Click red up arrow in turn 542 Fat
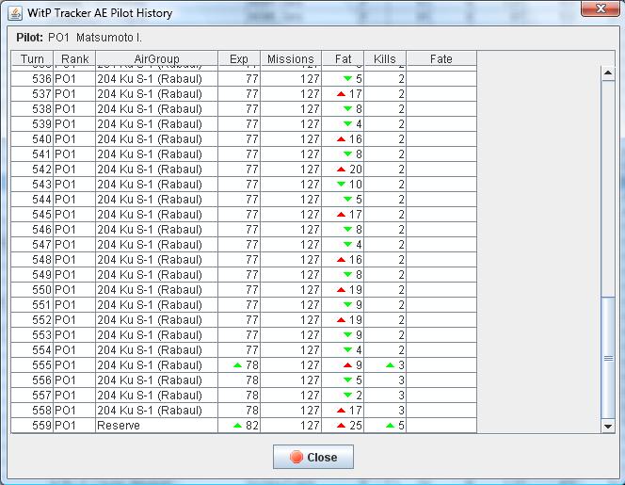 click(341, 170)
